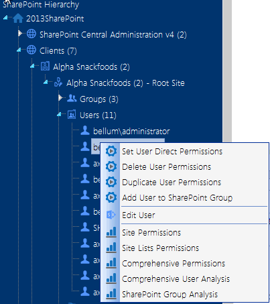Select Alpha Snackfoods (2) - Root Site
The image size is (270, 304).
pos(125,83)
